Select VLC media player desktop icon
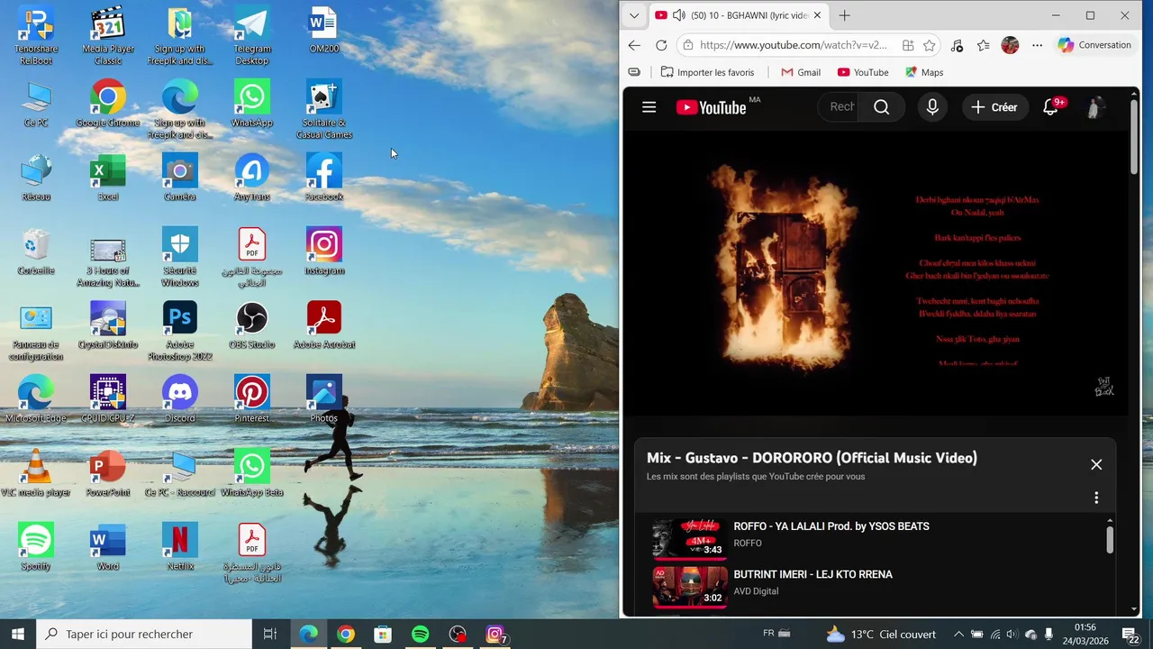Image resolution: width=1153 pixels, height=649 pixels. [x=36, y=473]
